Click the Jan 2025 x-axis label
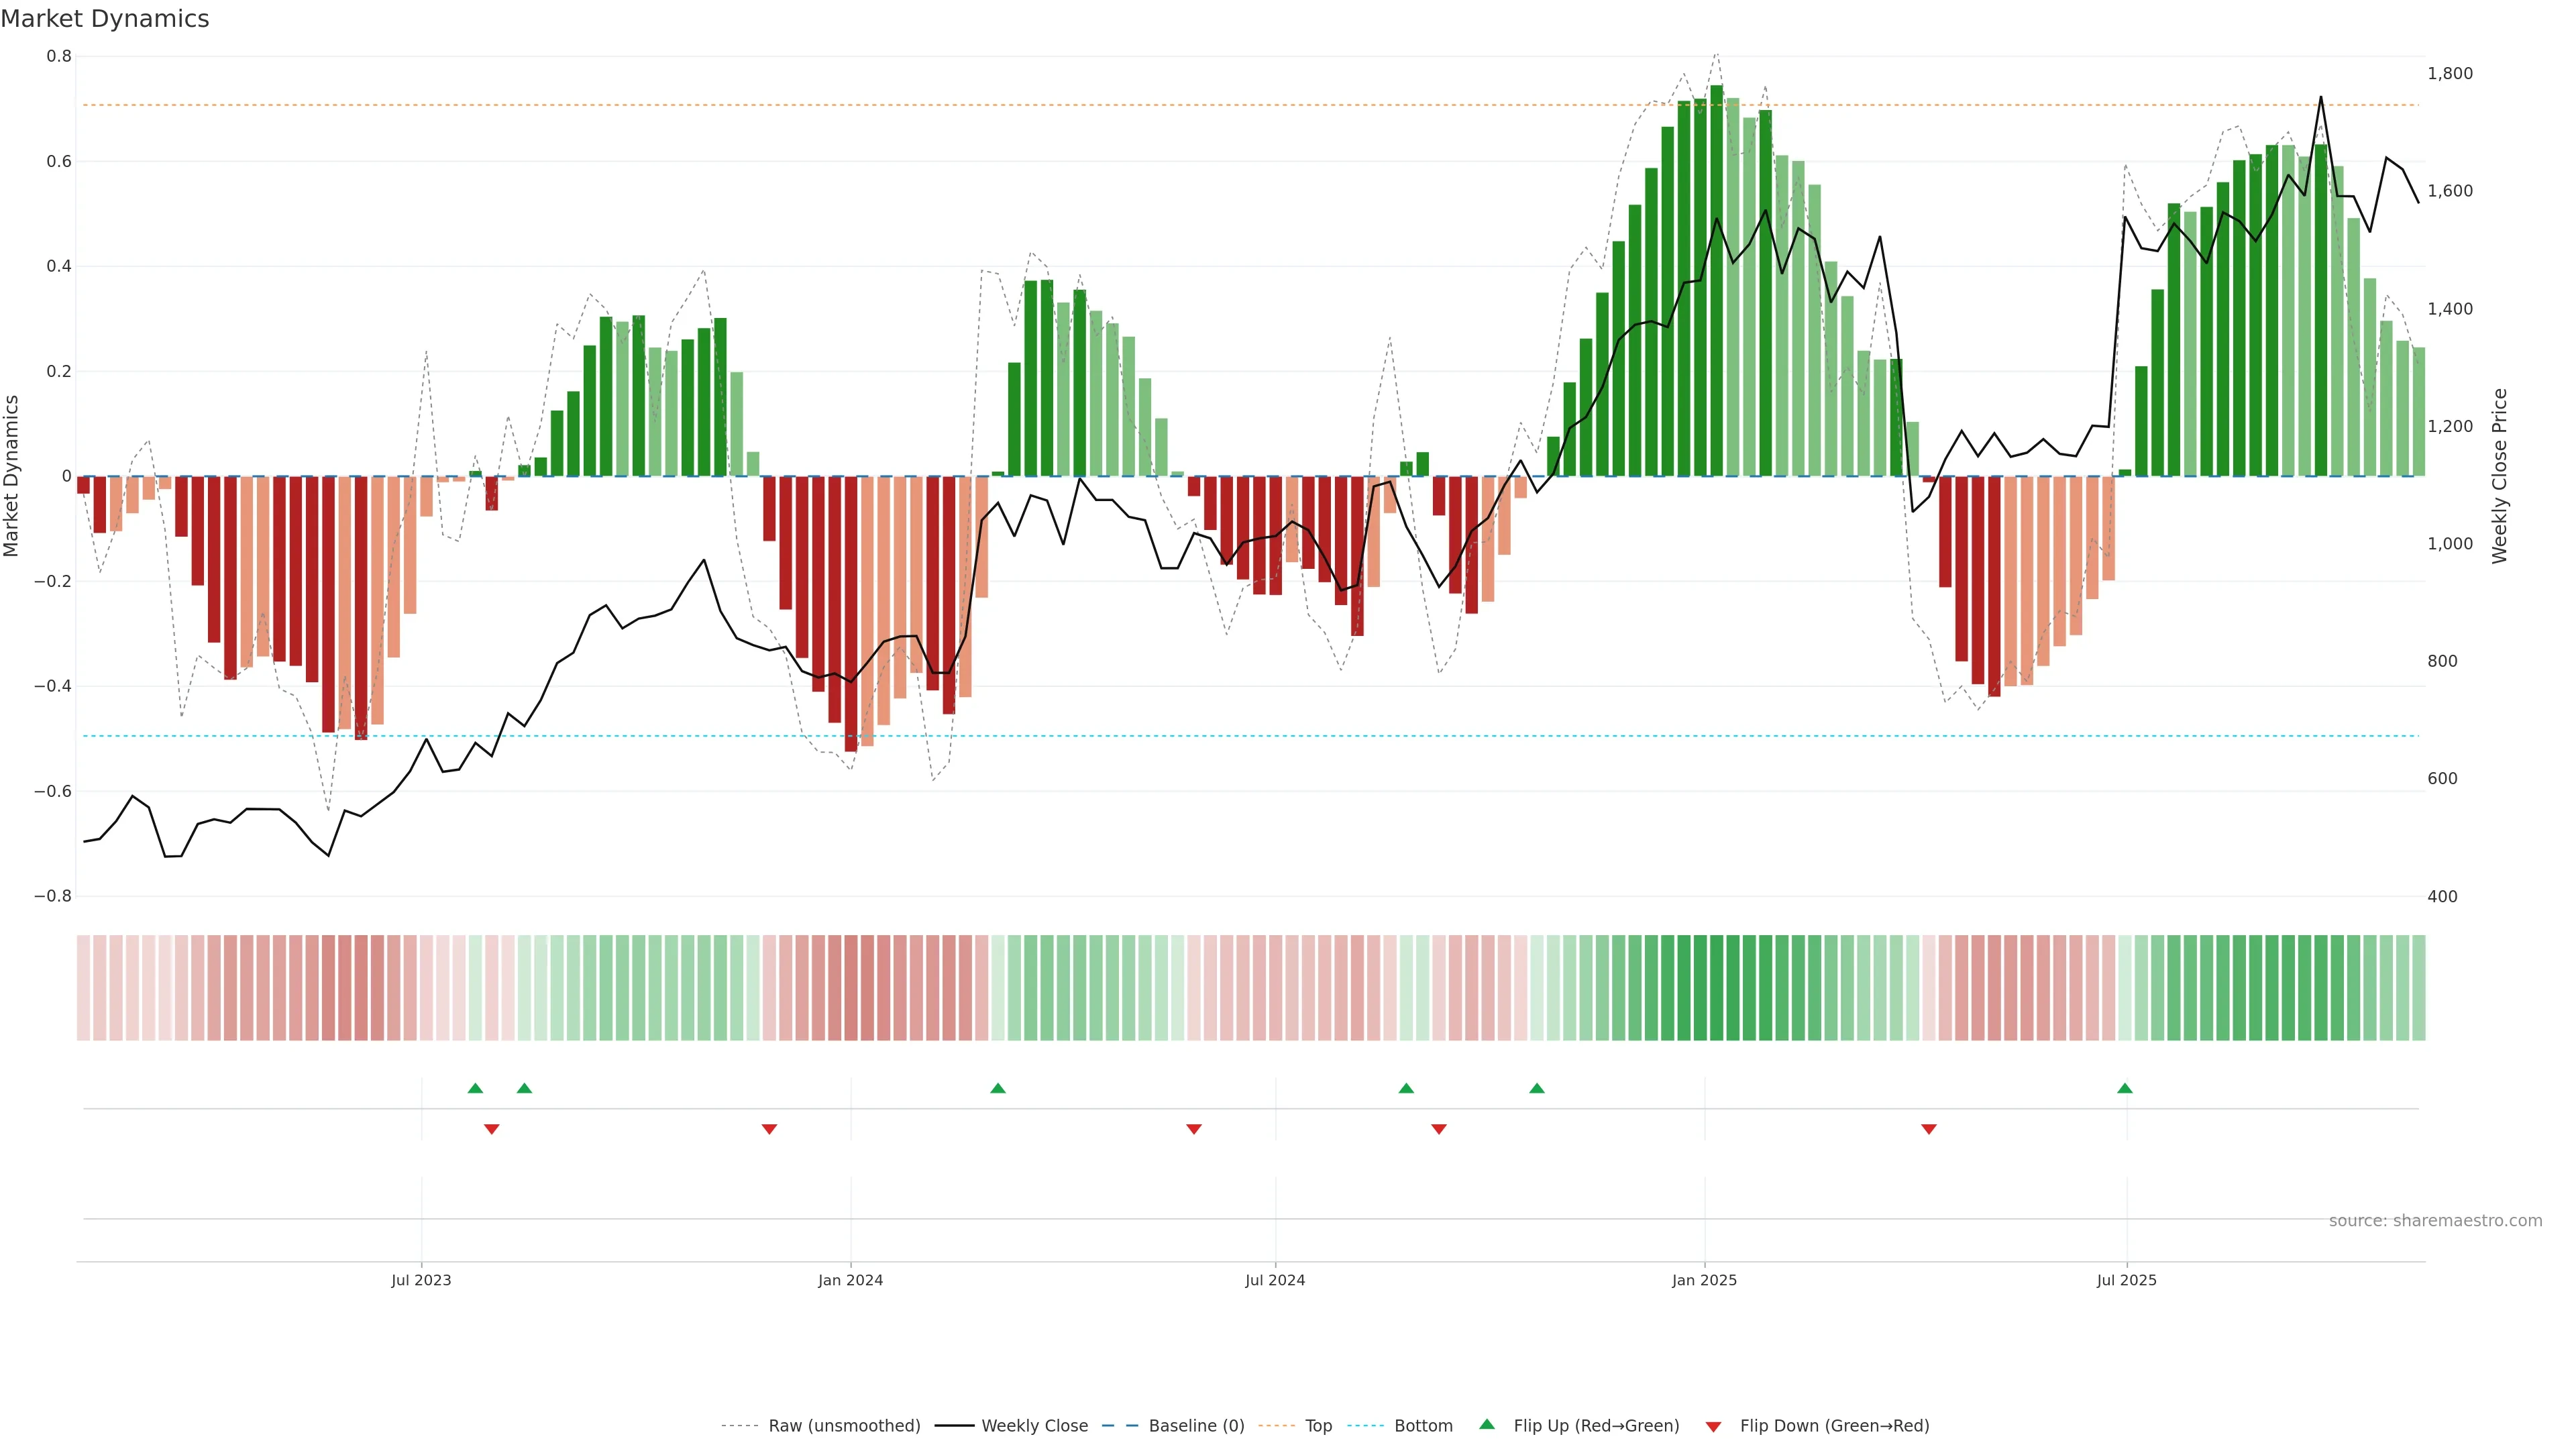 [1704, 1280]
